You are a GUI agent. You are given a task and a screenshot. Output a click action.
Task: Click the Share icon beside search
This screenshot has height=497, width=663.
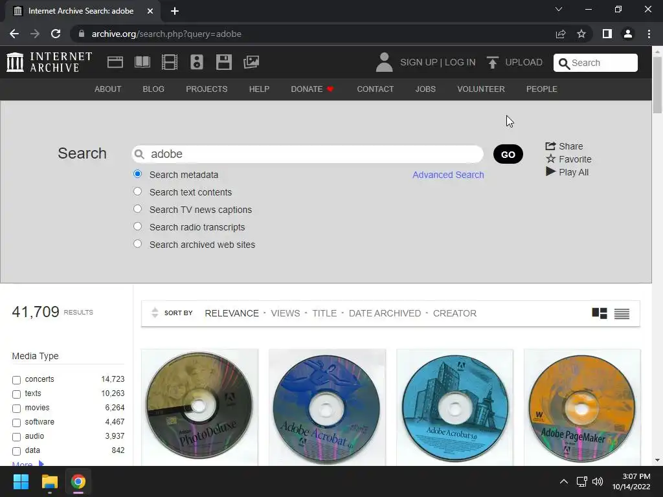(550, 146)
